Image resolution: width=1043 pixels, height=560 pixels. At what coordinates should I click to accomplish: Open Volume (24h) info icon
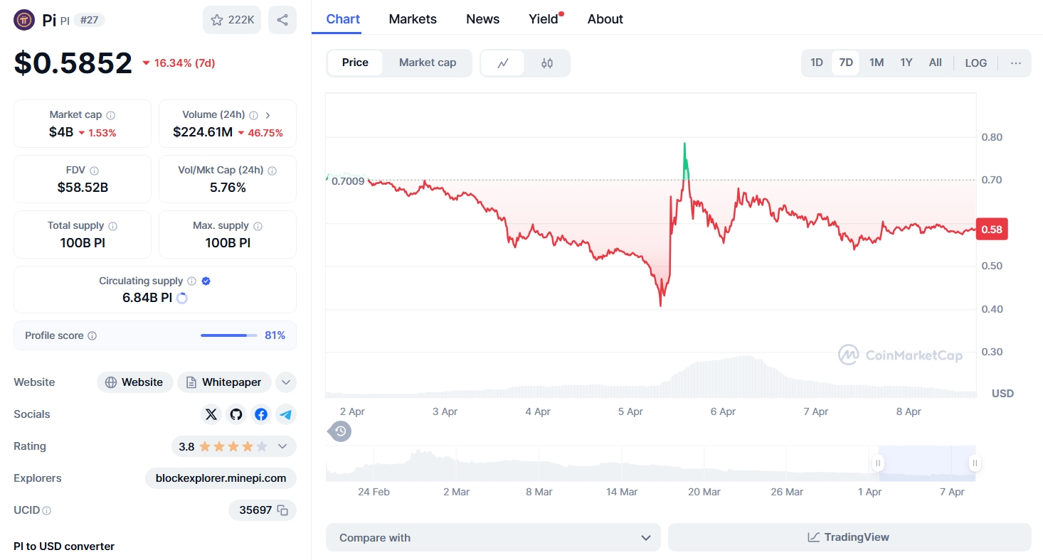(254, 115)
